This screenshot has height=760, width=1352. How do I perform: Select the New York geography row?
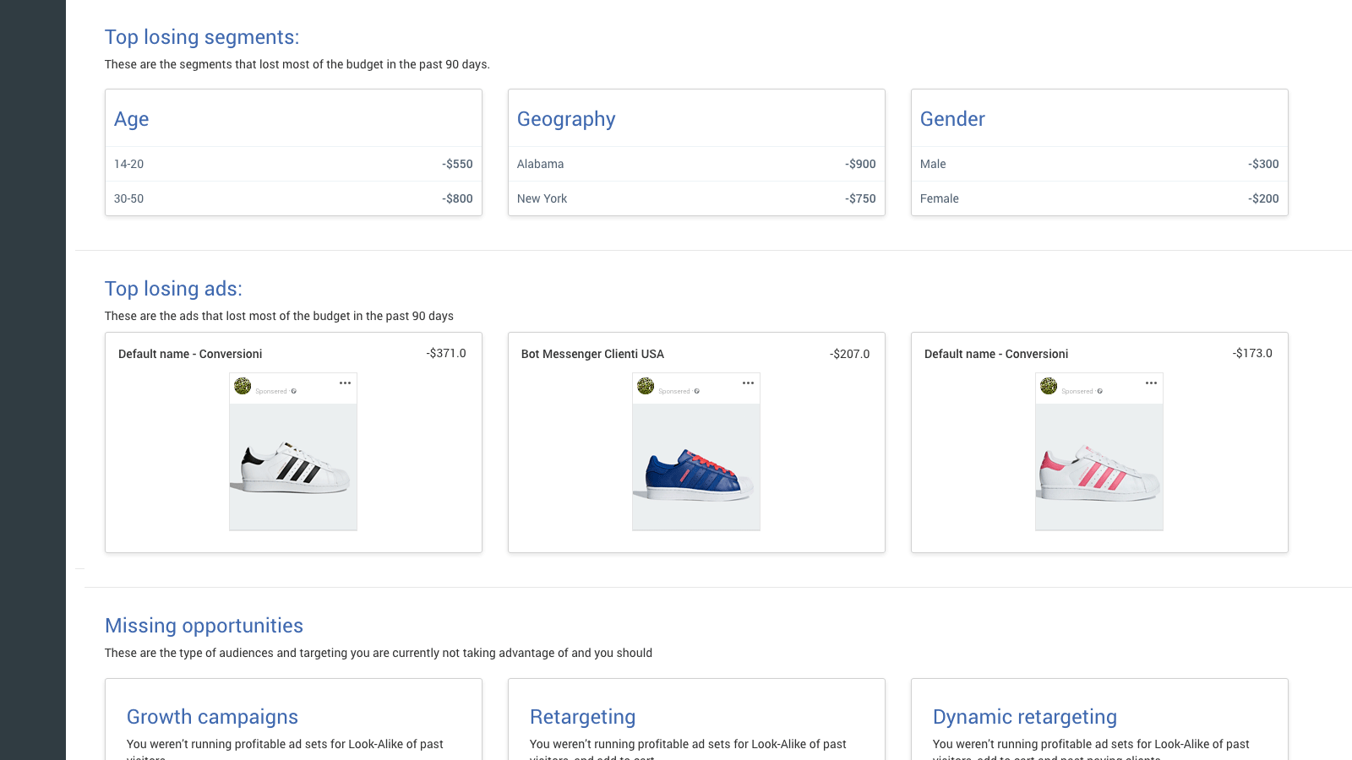click(x=696, y=198)
